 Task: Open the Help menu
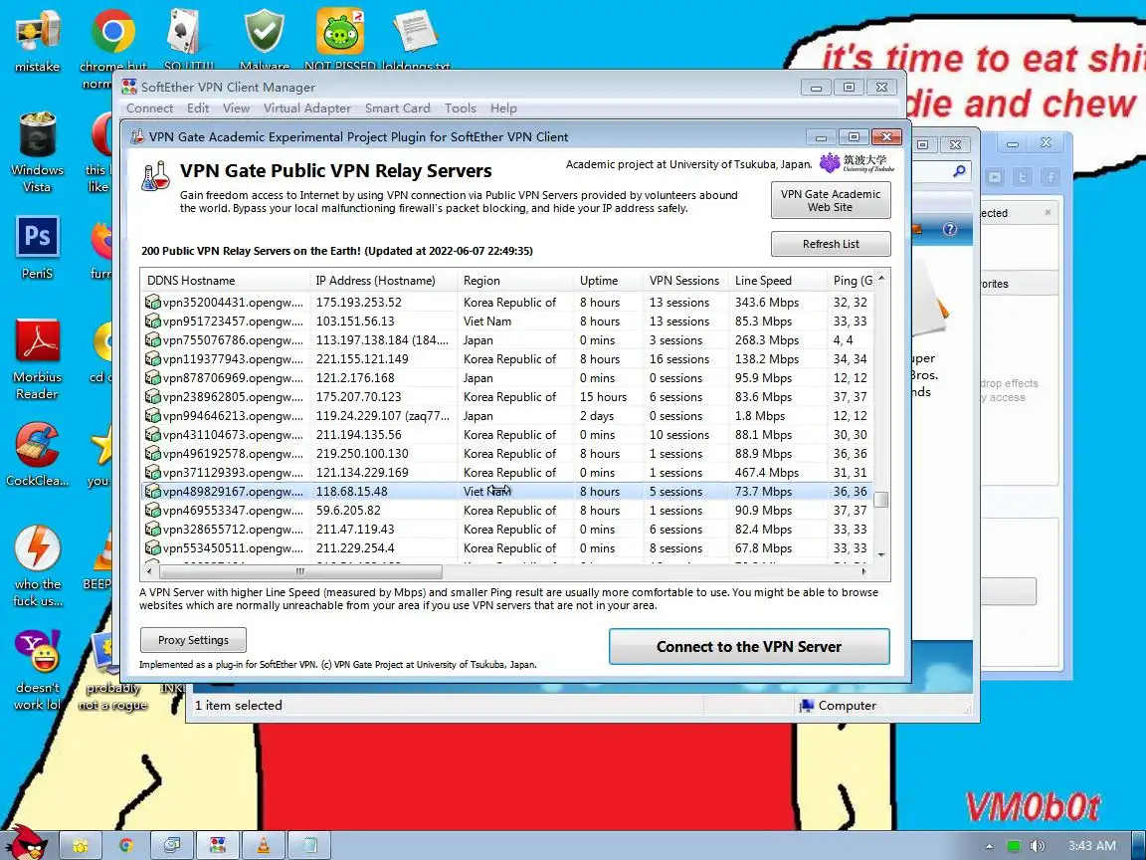coord(503,108)
